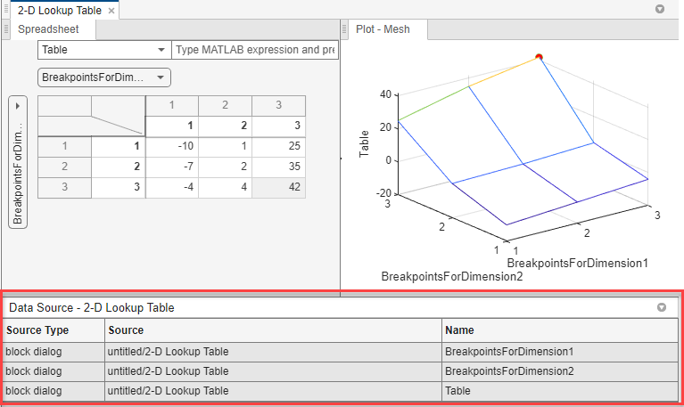Expand the BreakpointsForDim... horizontal dropdown
Image resolution: width=684 pixels, height=407 pixels.
(104, 77)
